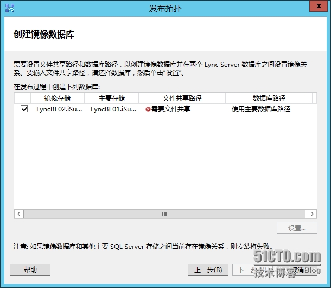This screenshot has width=331, height=288.
Task: Click the Topology Builder icon in the title bar
Action: (x=10, y=8)
